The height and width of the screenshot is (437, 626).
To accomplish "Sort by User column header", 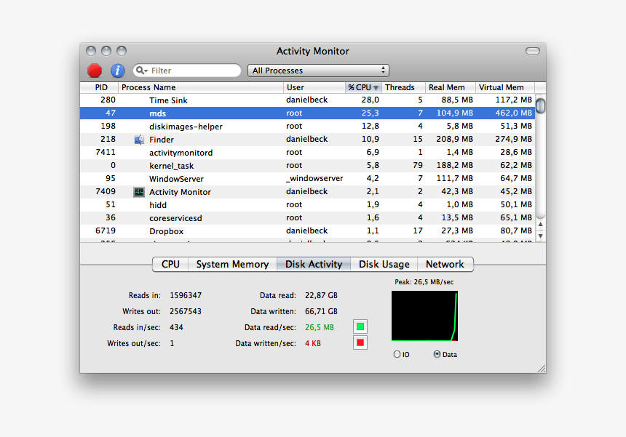I will [x=314, y=88].
